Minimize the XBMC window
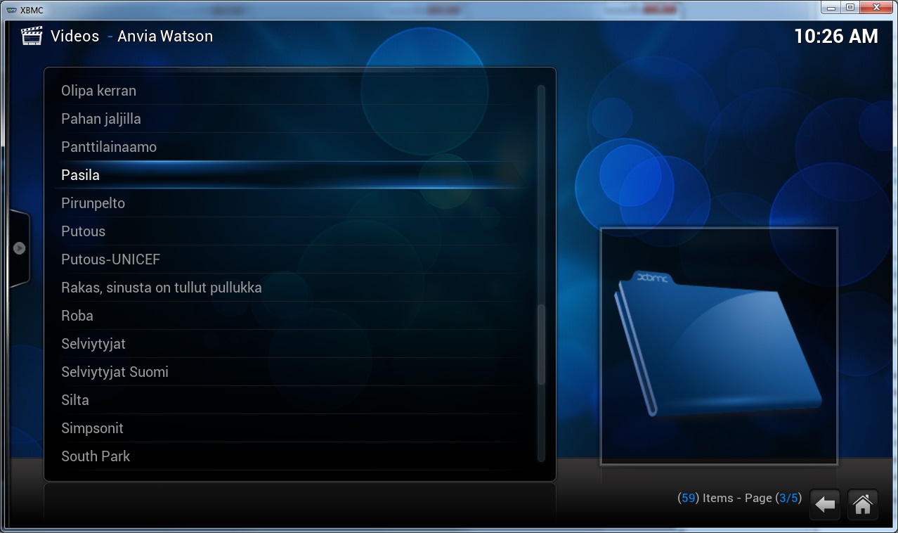 click(831, 7)
